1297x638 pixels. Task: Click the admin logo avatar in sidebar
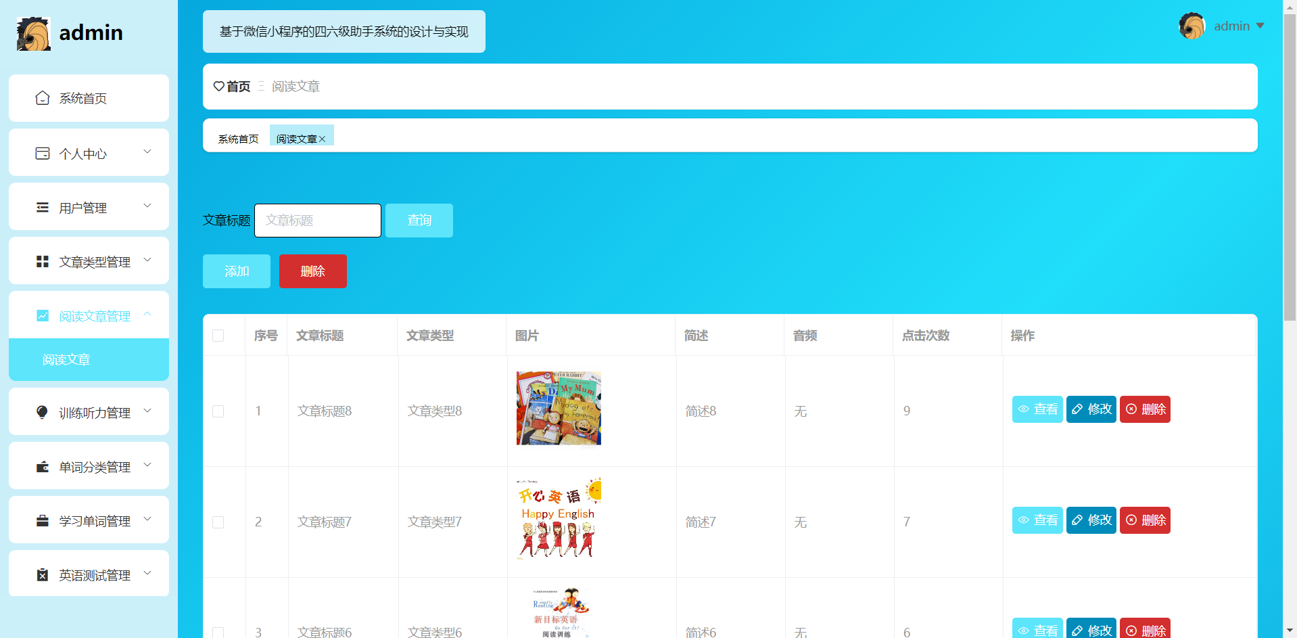click(x=34, y=34)
